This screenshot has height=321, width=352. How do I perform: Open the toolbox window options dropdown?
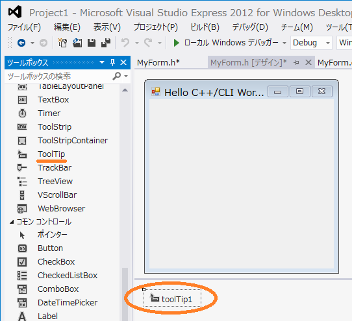pos(102,62)
